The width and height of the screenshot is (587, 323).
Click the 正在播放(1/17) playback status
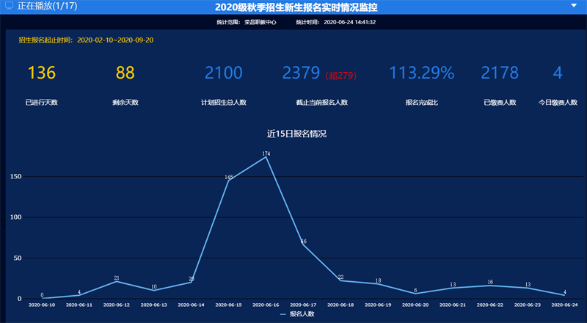point(47,7)
